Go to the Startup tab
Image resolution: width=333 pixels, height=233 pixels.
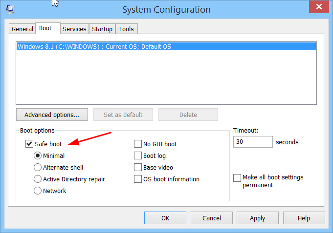point(102,29)
